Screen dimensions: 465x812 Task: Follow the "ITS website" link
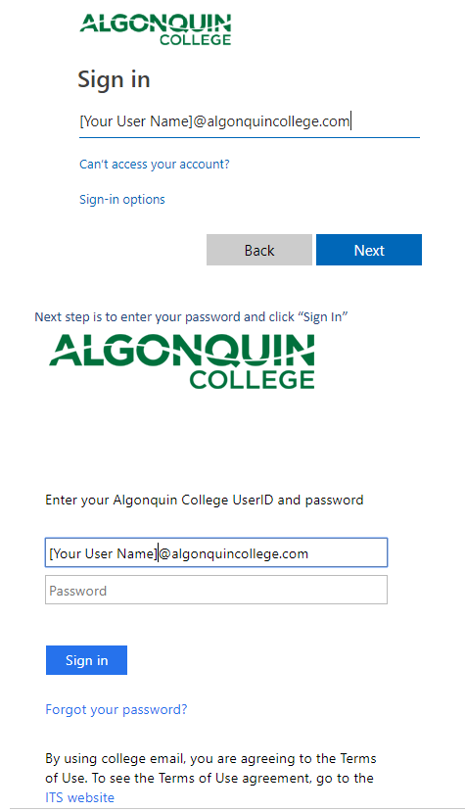click(x=79, y=797)
